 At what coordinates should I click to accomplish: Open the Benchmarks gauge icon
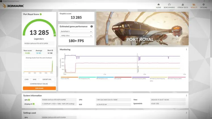(169, 5)
